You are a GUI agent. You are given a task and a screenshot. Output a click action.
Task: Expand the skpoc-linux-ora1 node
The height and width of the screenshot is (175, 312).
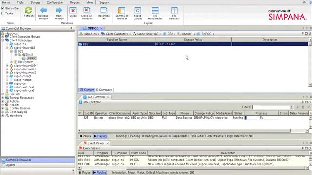(x=7, y=69)
